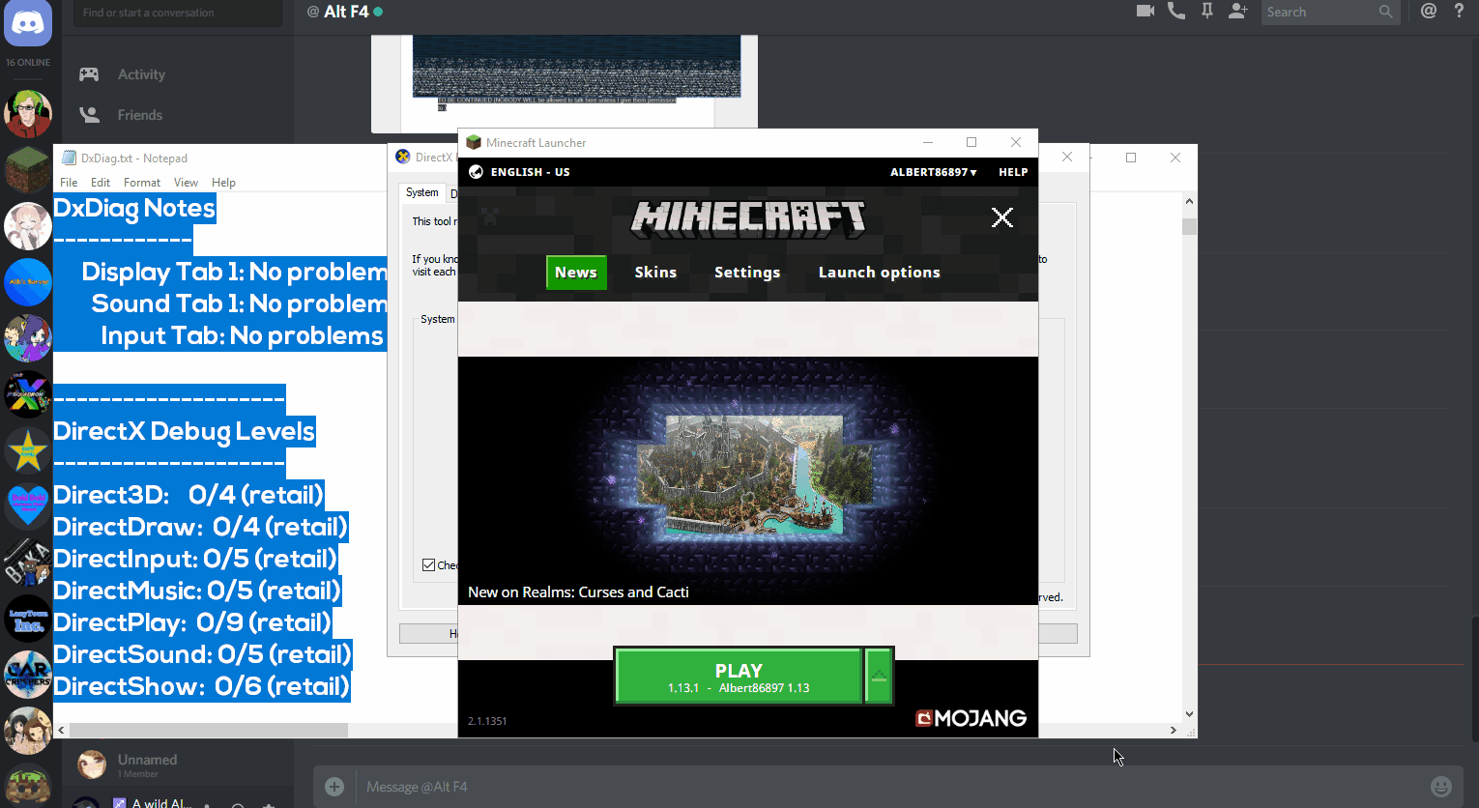Click the green PLAY button
The height and width of the screenshot is (808, 1479).
(x=739, y=676)
